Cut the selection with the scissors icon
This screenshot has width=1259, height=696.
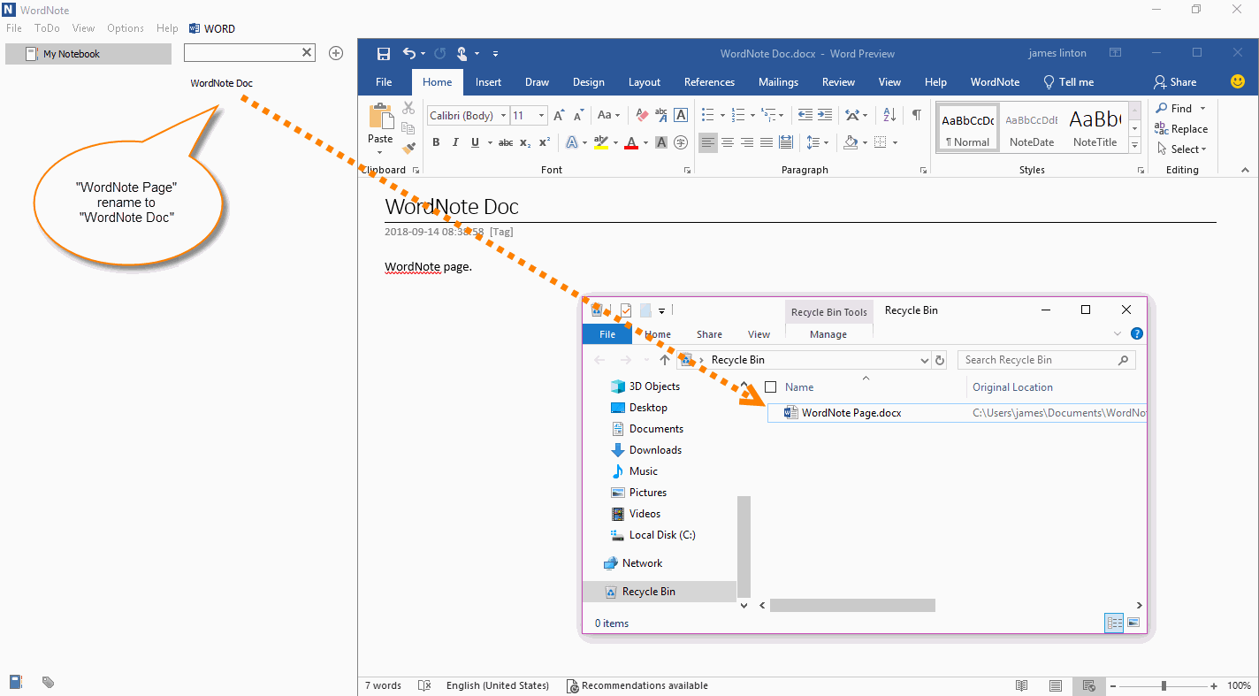tap(408, 108)
